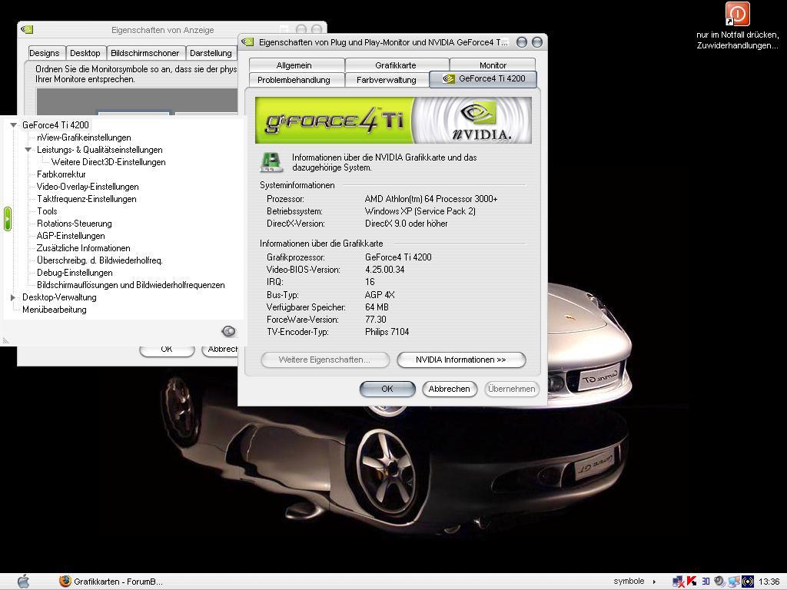
Task: Select the GeForce4 Ti 4200 tab
Action: pyautogui.click(x=483, y=79)
